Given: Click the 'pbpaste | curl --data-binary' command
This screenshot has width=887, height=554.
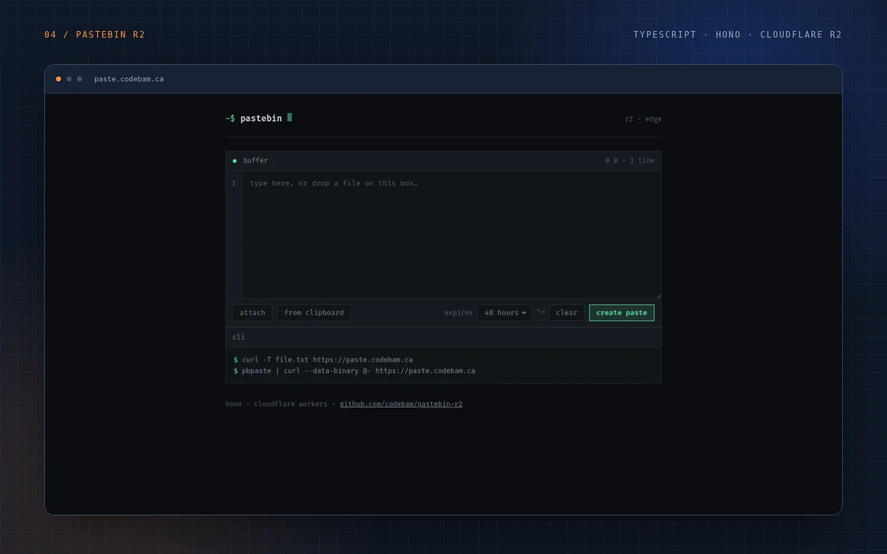Looking at the screenshot, I should pyautogui.click(x=354, y=371).
